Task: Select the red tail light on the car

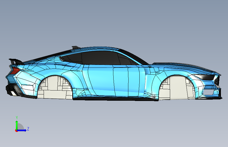Action: (x=15, y=70)
